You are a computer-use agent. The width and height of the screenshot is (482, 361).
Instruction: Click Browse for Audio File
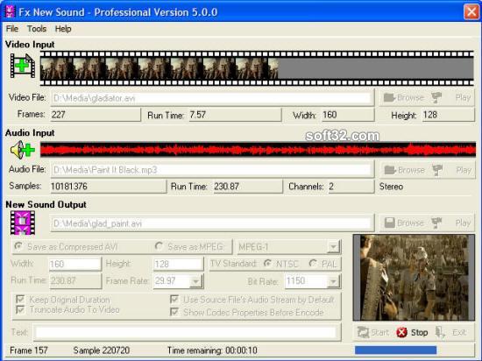(411, 170)
